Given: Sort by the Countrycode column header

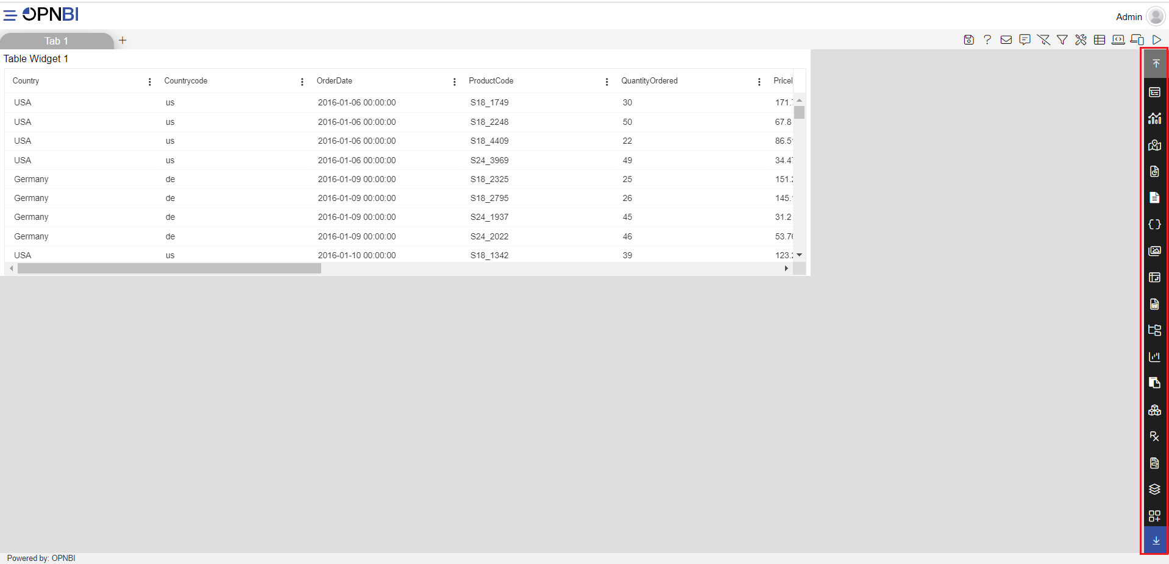Looking at the screenshot, I should [x=186, y=81].
